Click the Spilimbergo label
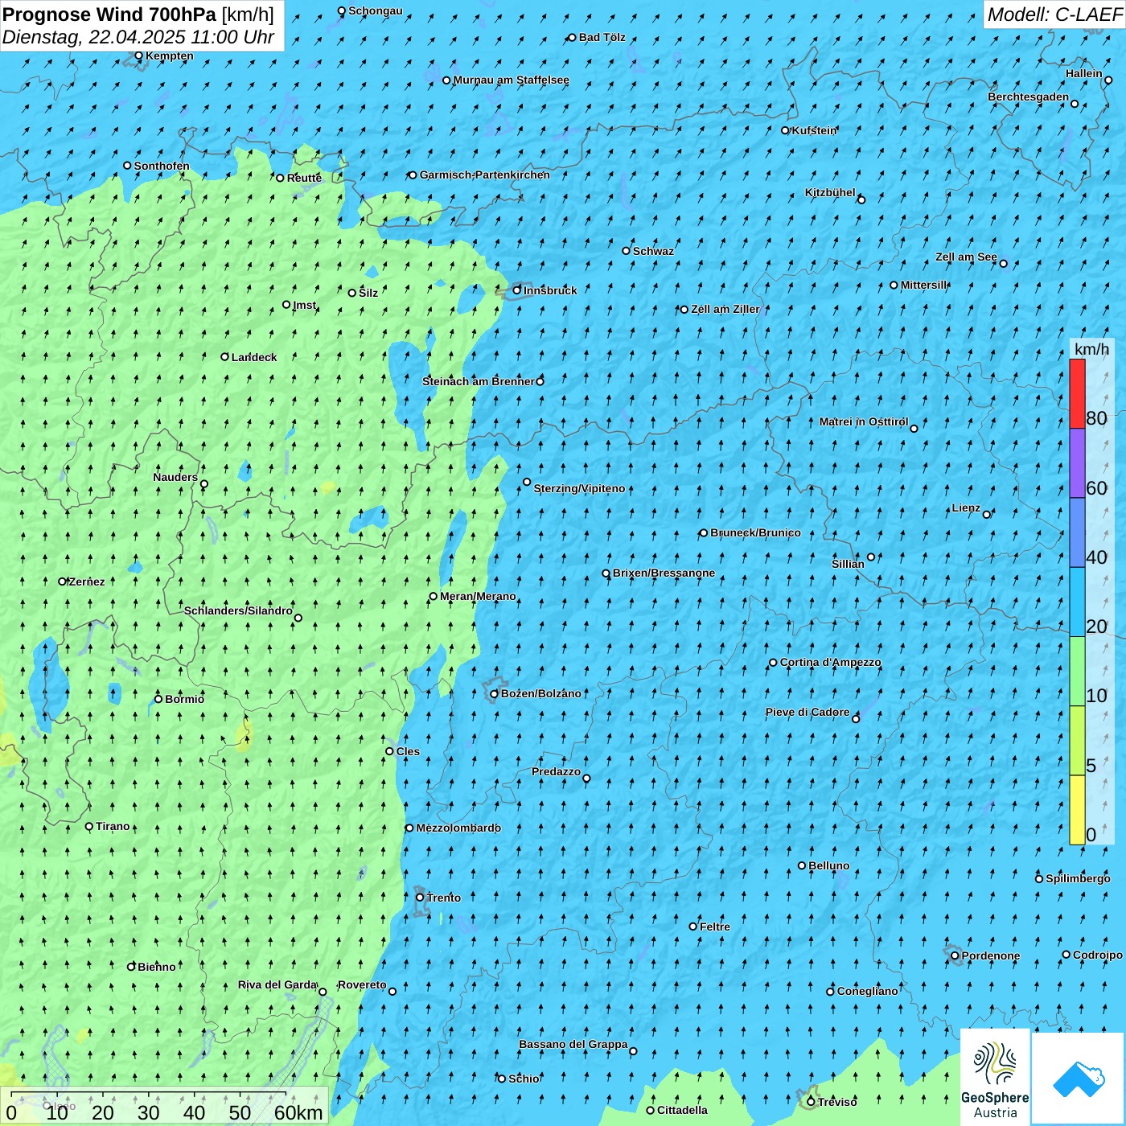 (x=1078, y=878)
